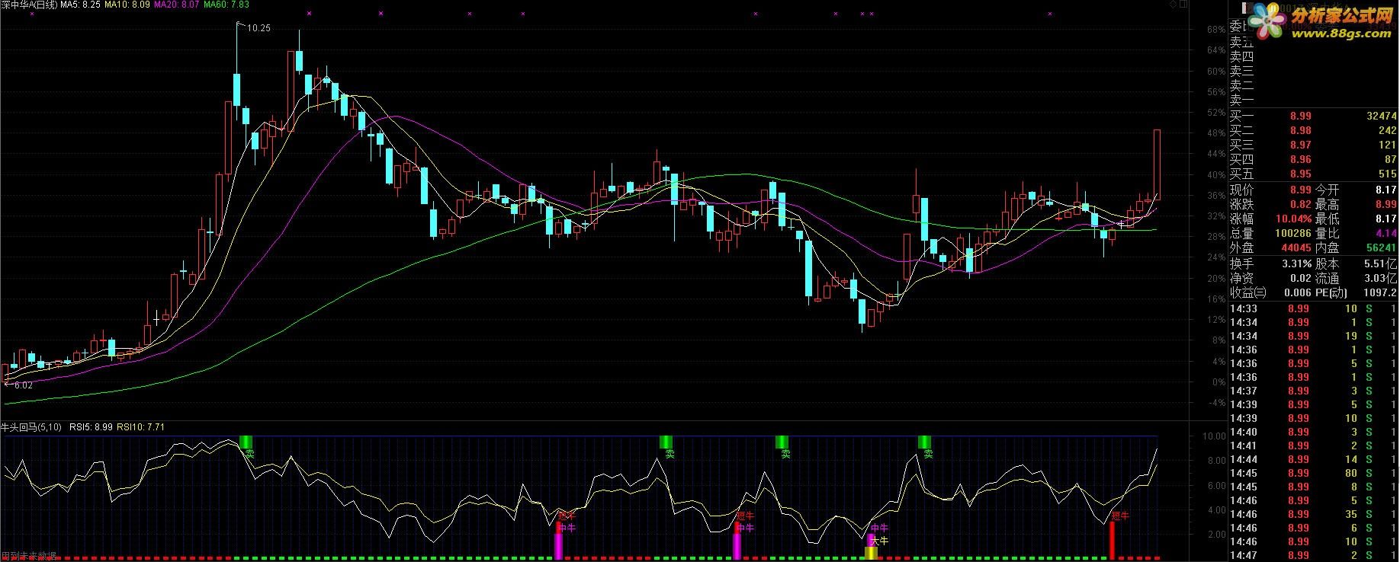Click the tall red 短牛 signal bar
1400x562 pixels.
tap(1112, 540)
